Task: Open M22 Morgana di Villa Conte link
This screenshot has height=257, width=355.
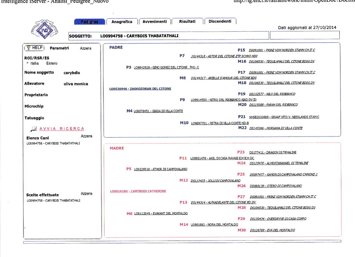Action: [276, 128]
